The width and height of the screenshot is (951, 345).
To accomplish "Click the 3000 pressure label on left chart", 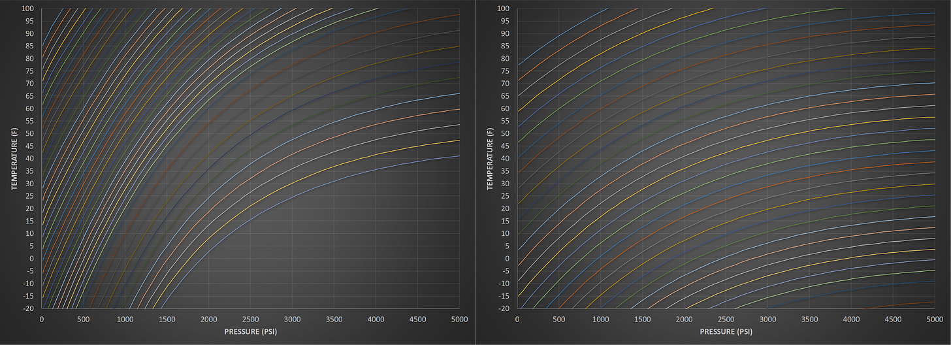I will point(293,320).
